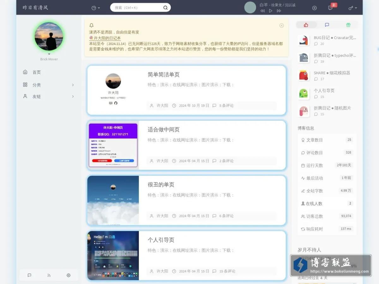Open article 很丑的单页

[161, 185]
